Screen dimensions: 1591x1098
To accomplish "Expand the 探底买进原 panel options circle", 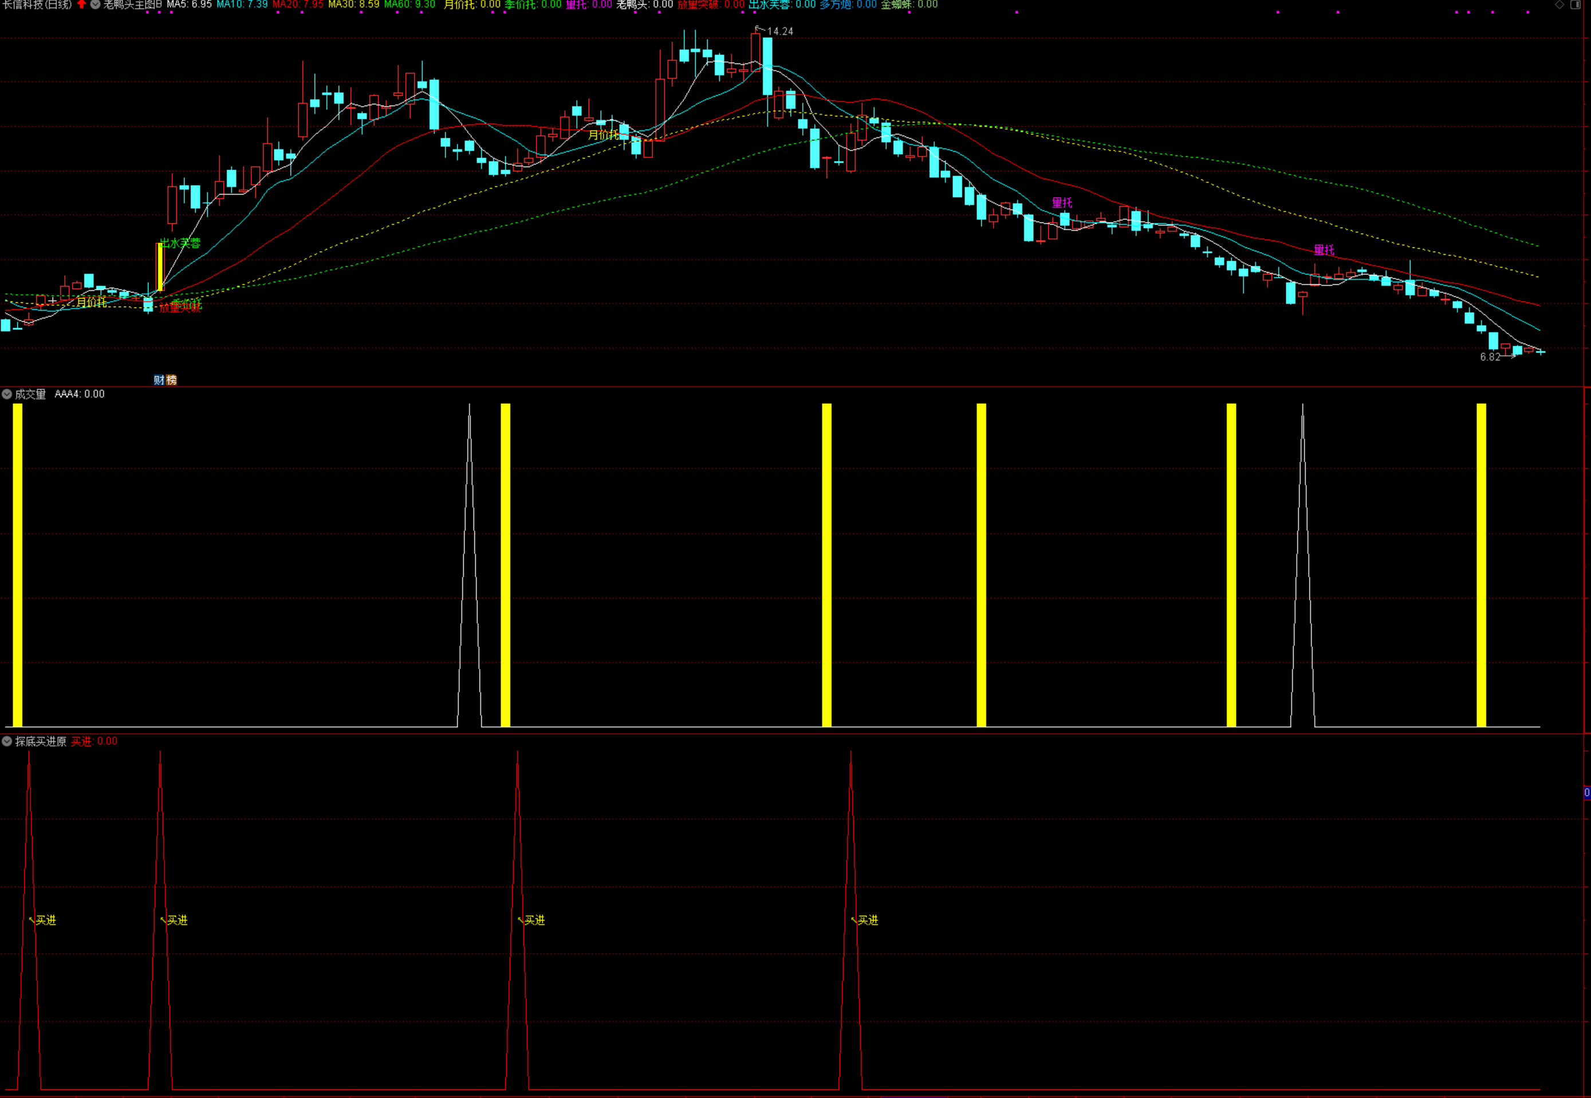I will 7,742.
